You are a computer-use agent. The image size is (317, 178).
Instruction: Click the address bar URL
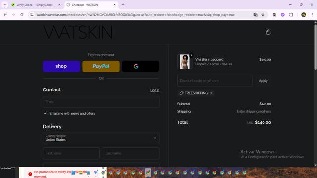coord(135,15)
